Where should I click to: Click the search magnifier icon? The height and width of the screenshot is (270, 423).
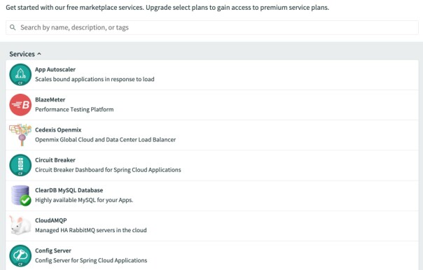(13, 27)
